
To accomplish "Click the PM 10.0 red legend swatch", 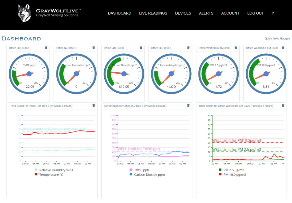I will 220,174.
